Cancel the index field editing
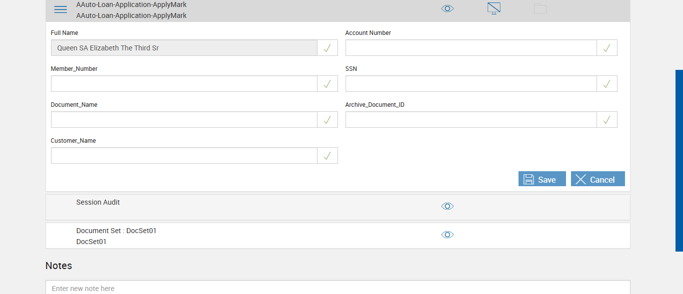Screen dimensions: 683x294 (597, 179)
